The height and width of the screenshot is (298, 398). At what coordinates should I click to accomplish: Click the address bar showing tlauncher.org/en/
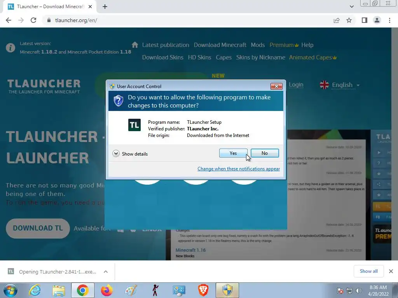188,20
